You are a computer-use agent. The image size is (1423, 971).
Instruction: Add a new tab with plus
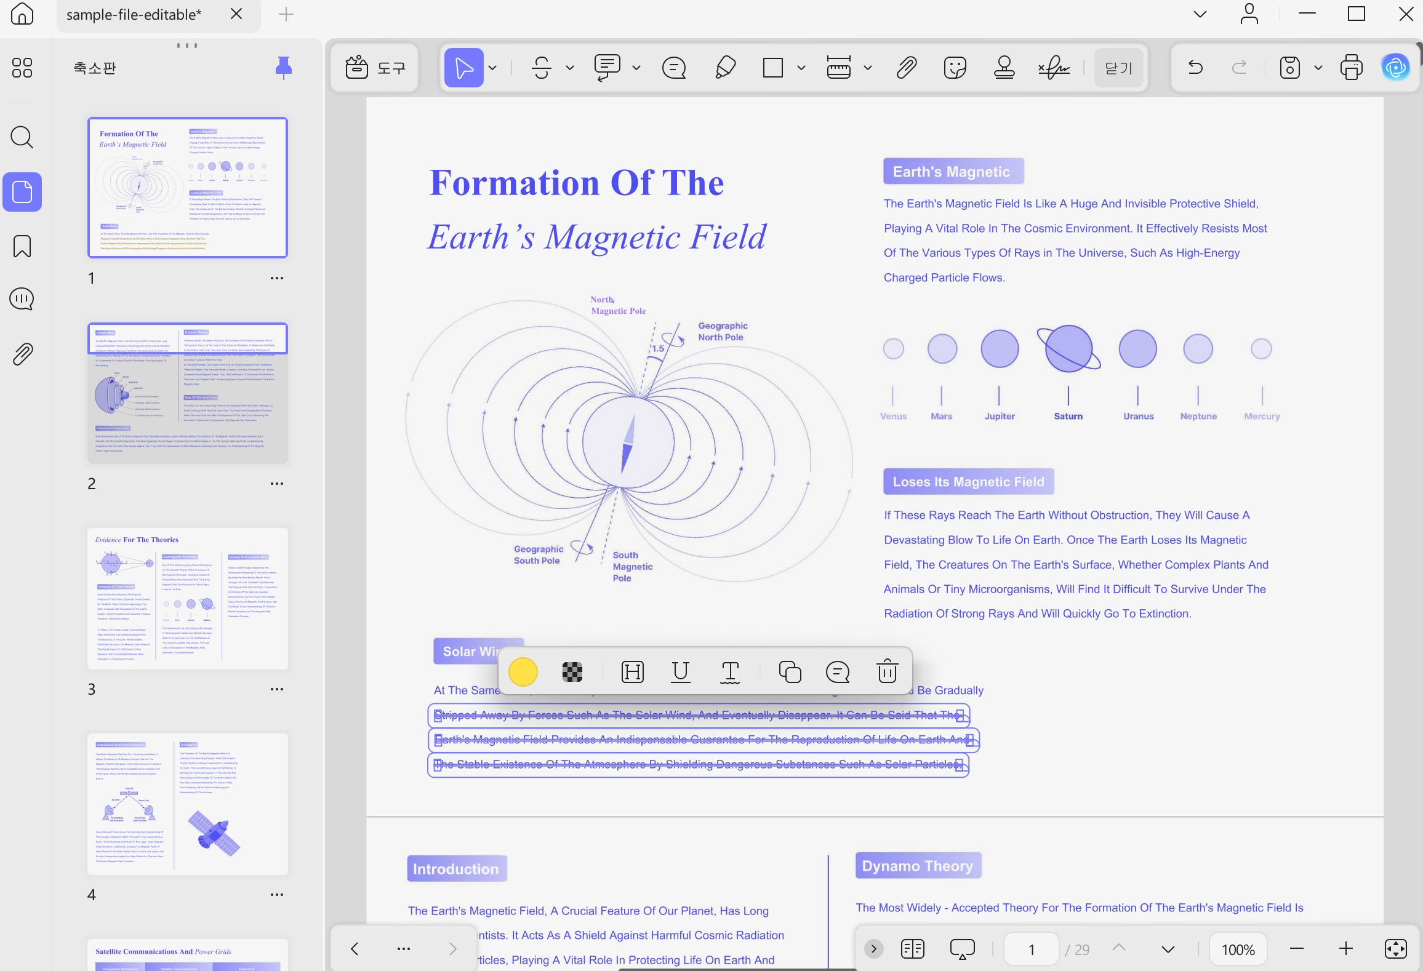pyautogui.click(x=286, y=14)
